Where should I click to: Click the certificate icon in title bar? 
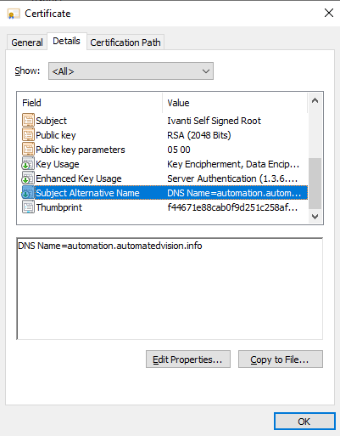coord(14,14)
